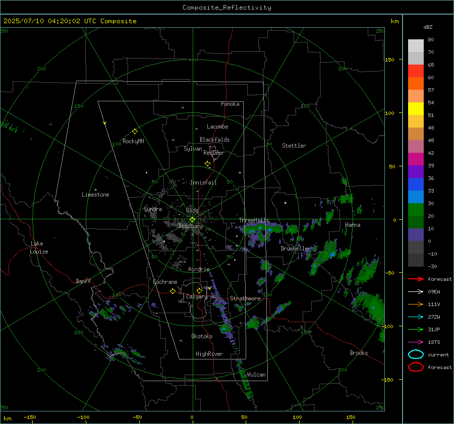The width and height of the screenshot is (454, 424).
Task: Select the yellow 51-54 dBZ swatch
Action: pos(416,109)
